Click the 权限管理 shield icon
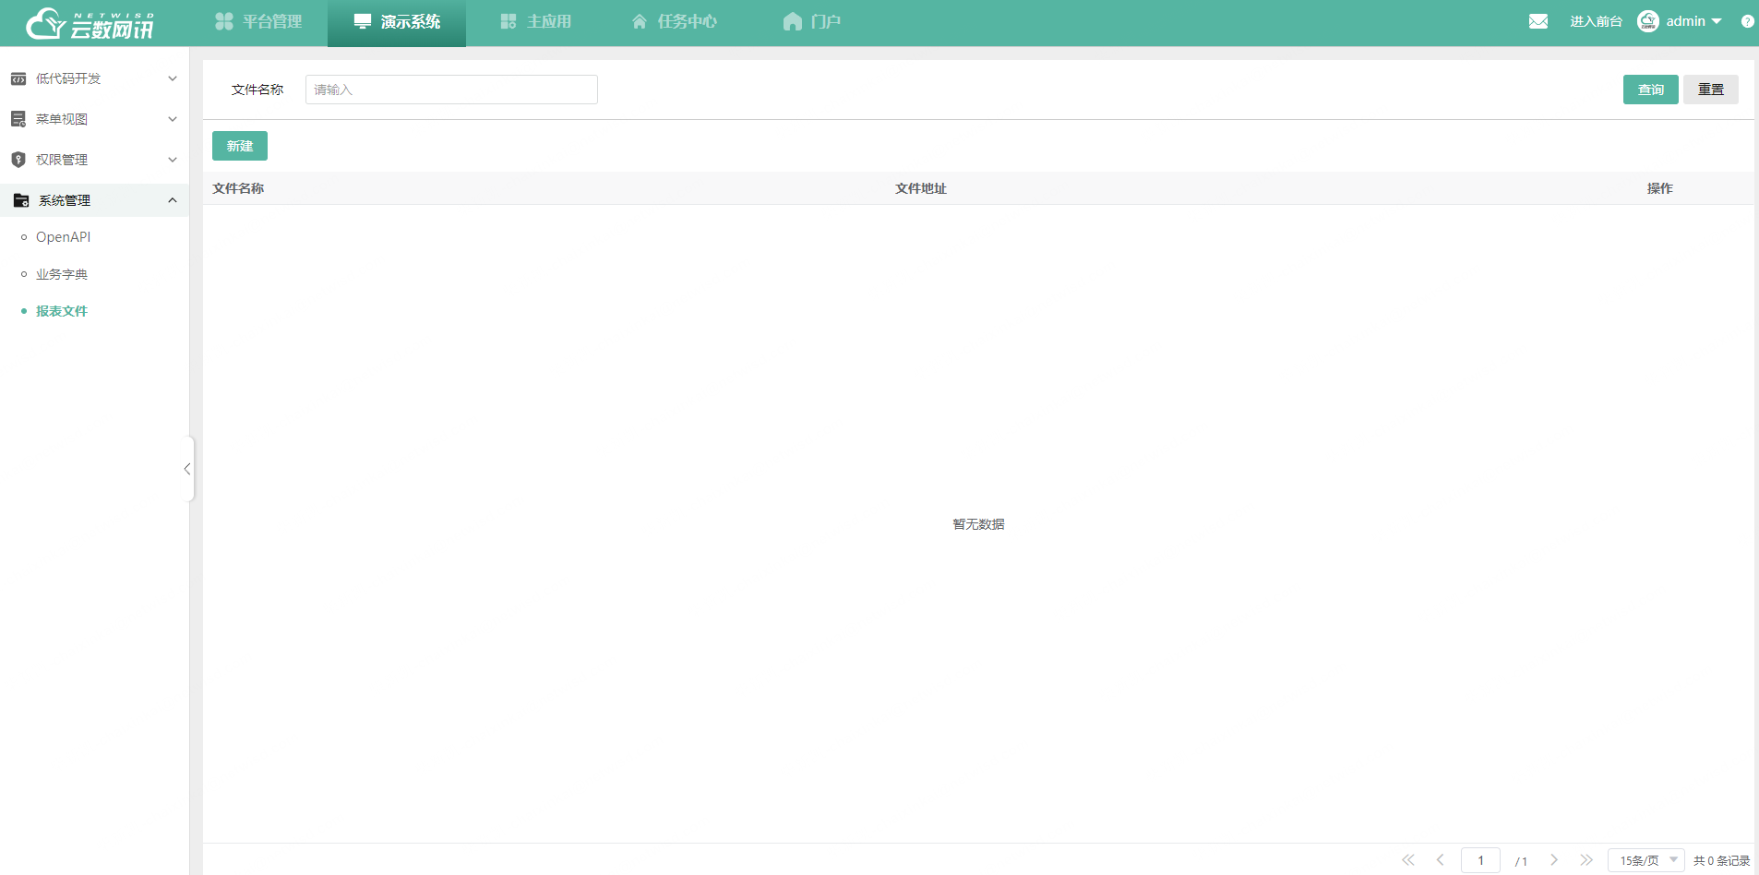 pos(18,159)
